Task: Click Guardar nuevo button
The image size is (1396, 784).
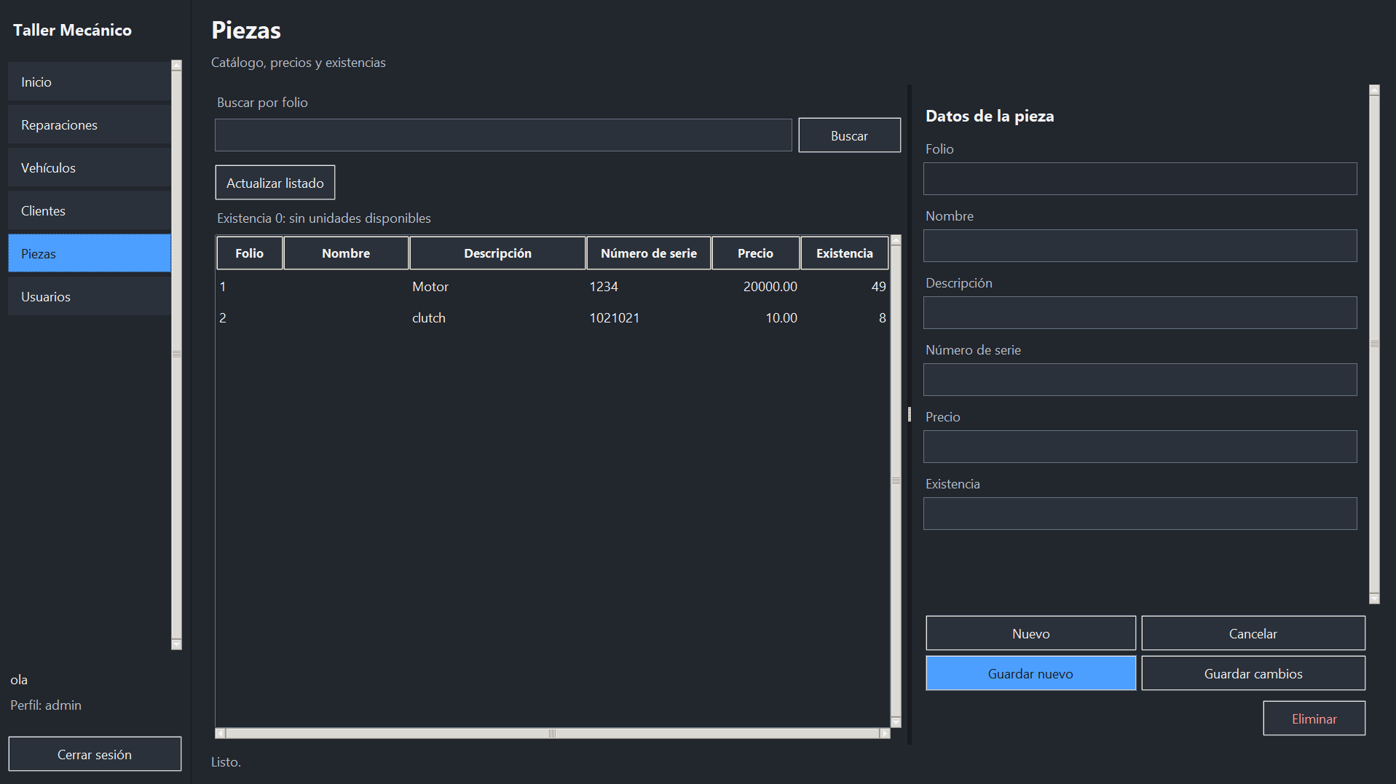Action: [x=1030, y=673]
